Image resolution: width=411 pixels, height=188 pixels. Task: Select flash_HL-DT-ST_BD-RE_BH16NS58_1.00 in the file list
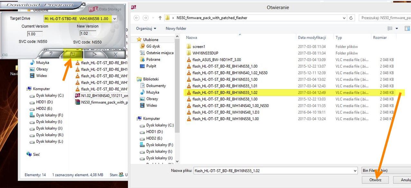pos(290,99)
